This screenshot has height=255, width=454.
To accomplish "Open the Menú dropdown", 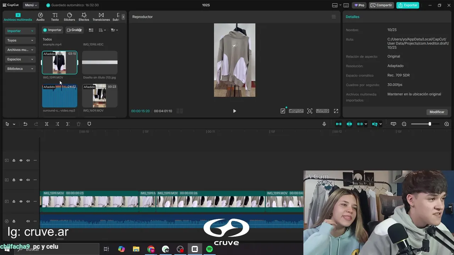I will 31,5.
